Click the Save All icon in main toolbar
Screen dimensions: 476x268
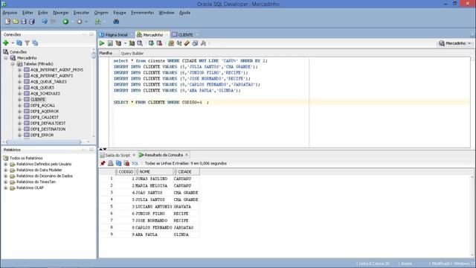click(x=31, y=22)
